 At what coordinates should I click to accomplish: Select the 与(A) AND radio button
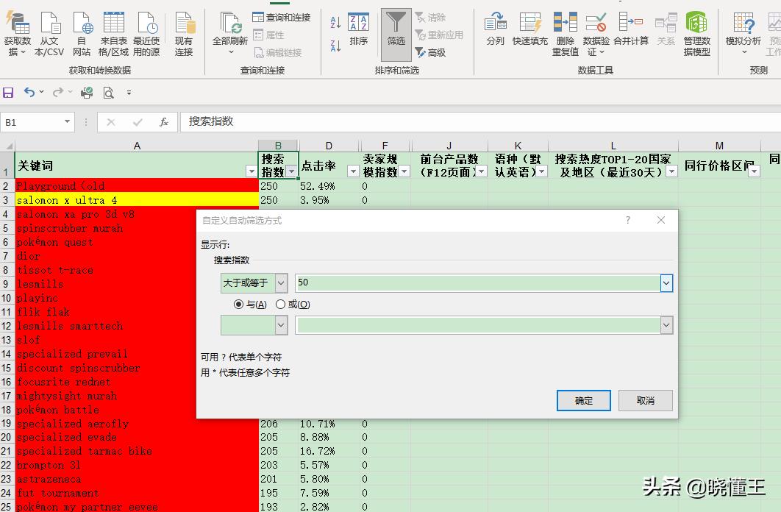pyautogui.click(x=239, y=304)
